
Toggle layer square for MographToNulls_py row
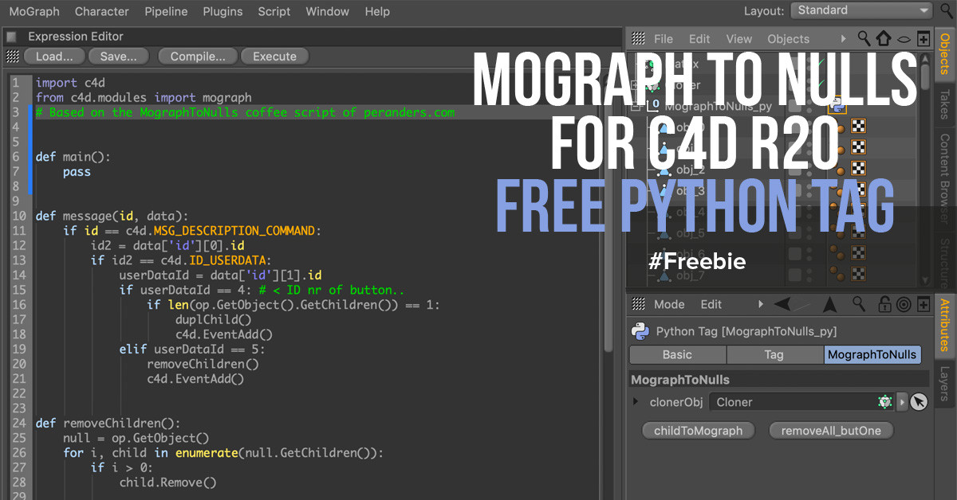coord(794,105)
